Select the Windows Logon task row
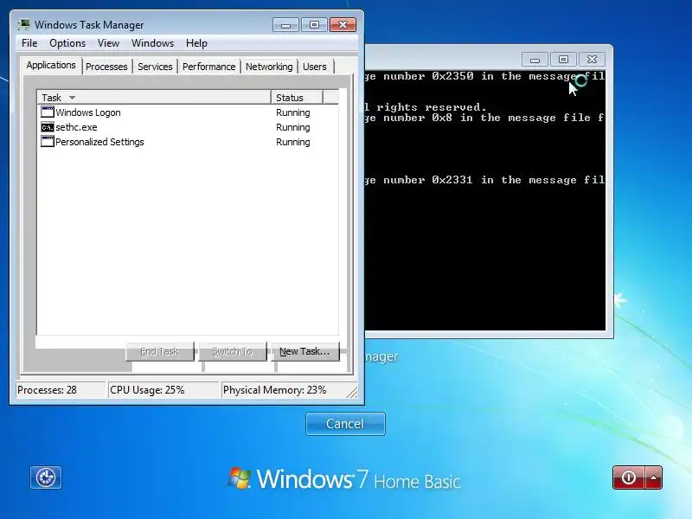Image resolution: width=692 pixels, height=519 pixels. point(188,112)
